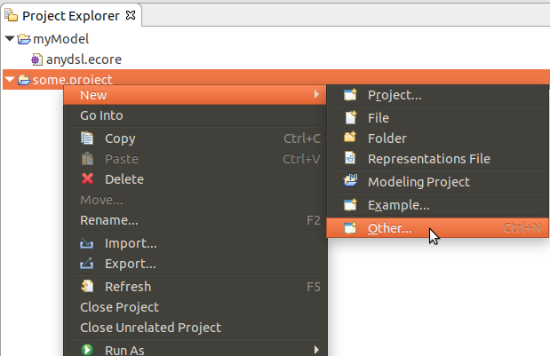Click the Refresh icon
The width and height of the screenshot is (550, 356).
click(87, 287)
